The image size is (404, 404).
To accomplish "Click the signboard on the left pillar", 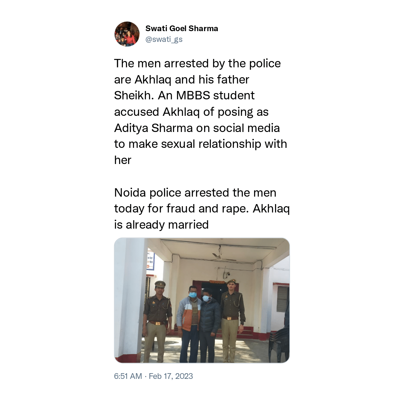I will pos(150,259).
